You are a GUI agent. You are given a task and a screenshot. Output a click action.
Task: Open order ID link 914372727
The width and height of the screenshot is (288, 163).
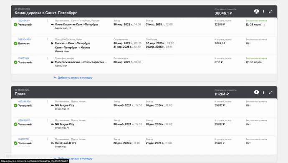point(24,139)
